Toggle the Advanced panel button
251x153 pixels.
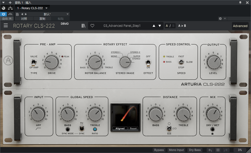coord(240,26)
